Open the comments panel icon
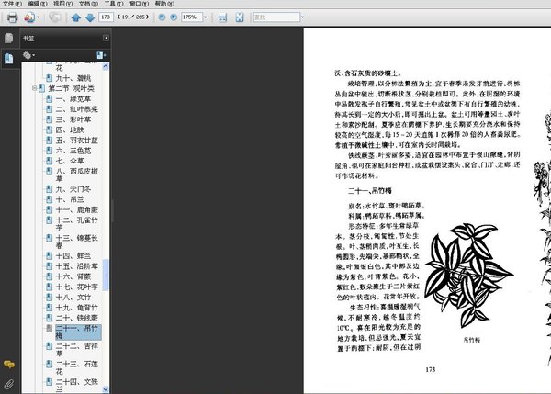Viewport: 551px width, 394px height. tap(9, 365)
